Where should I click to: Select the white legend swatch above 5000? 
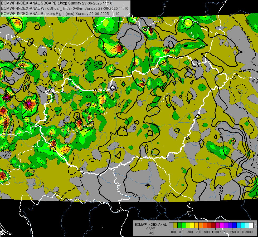(251, 225)
